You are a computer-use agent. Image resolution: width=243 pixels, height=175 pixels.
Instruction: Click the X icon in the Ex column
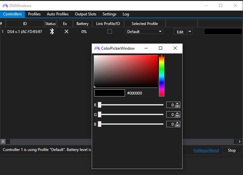(x=67, y=31)
